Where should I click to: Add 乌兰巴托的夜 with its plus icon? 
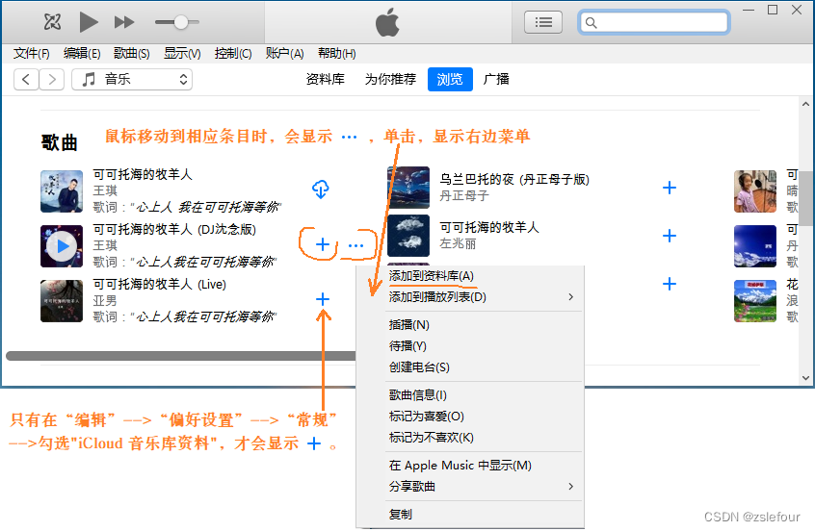(670, 188)
